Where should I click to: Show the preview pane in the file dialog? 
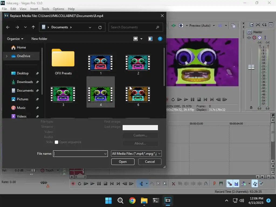150,39
